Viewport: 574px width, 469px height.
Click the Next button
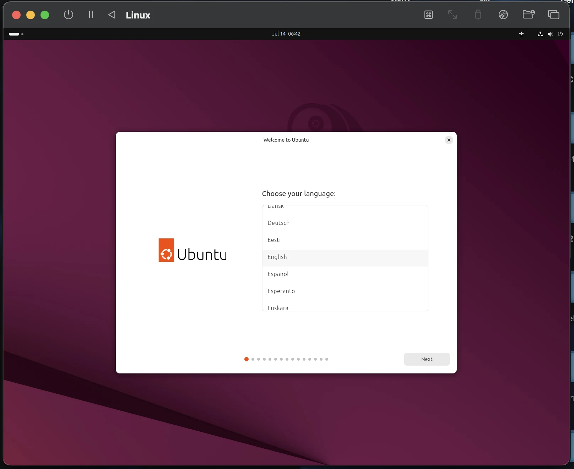click(427, 359)
